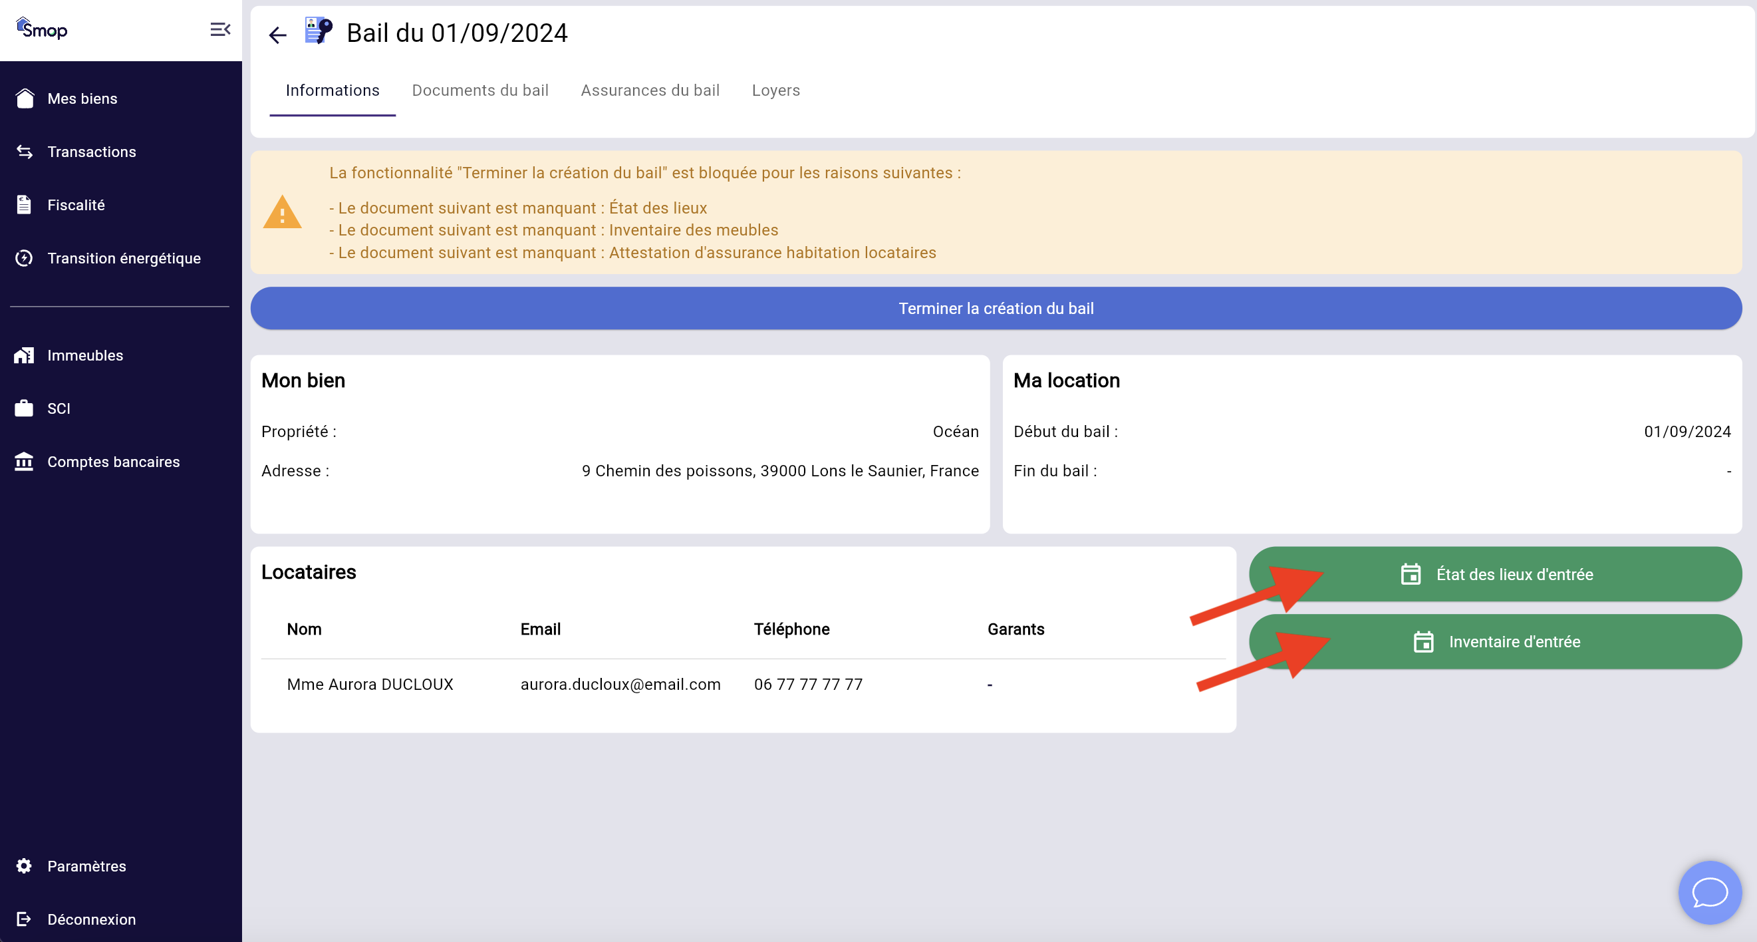The height and width of the screenshot is (942, 1757).
Task: Switch to Documents du bail tab
Action: tap(479, 90)
